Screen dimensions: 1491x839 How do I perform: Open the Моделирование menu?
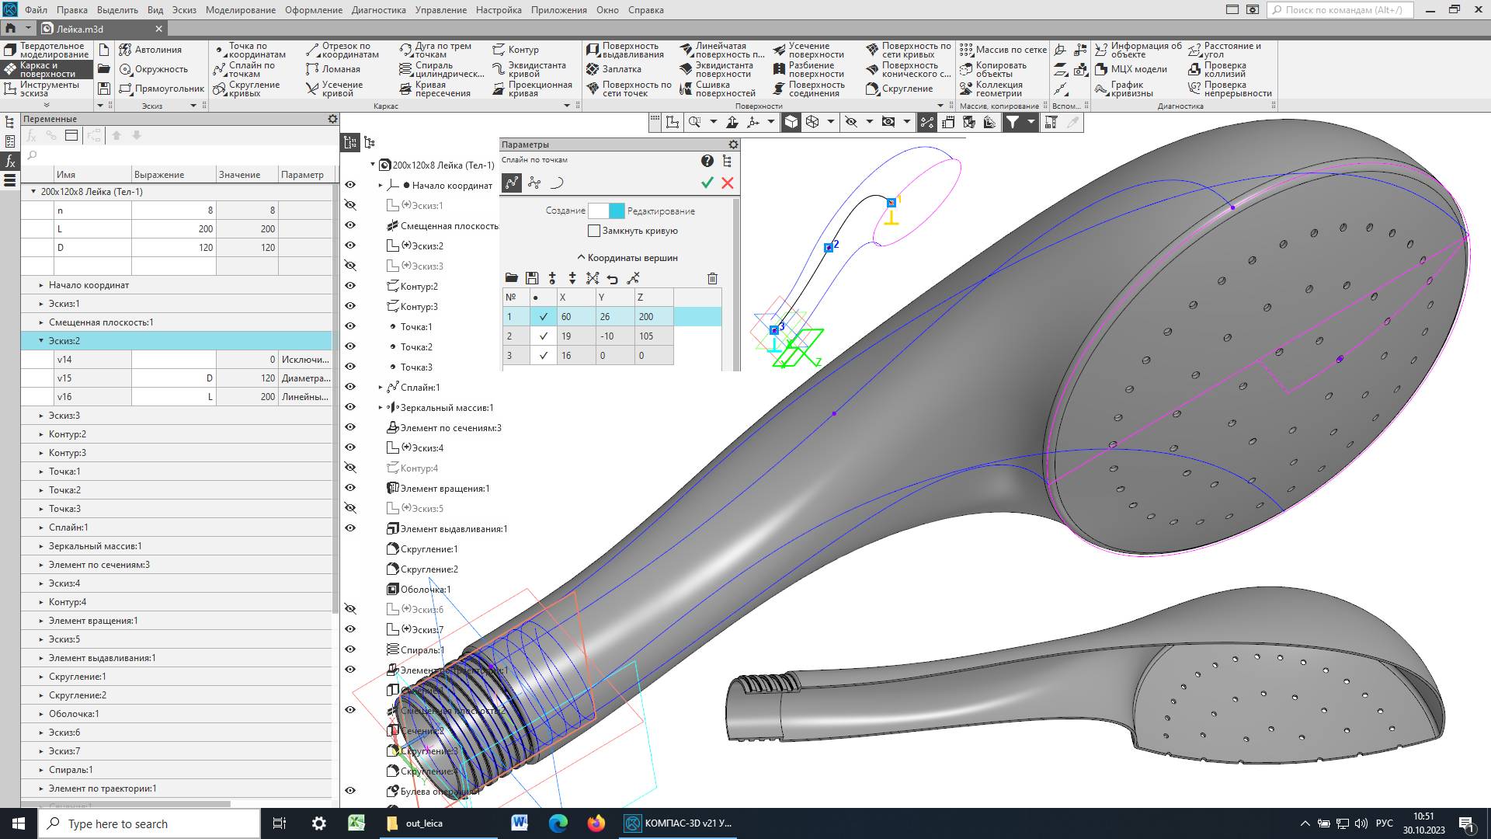(x=240, y=10)
